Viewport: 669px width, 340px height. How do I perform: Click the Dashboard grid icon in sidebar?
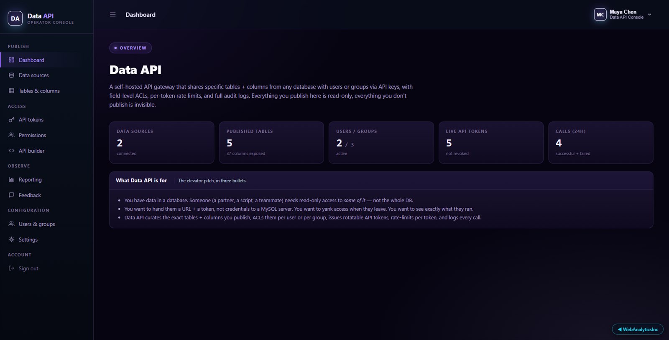click(x=12, y=60)
